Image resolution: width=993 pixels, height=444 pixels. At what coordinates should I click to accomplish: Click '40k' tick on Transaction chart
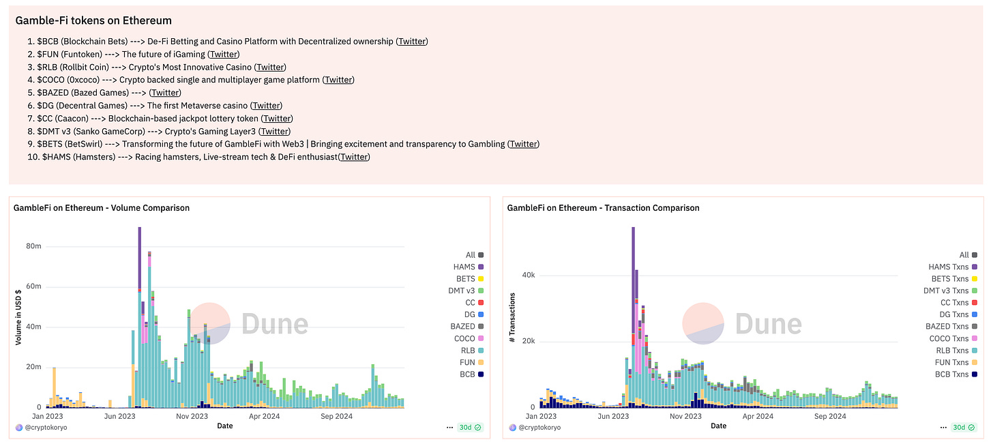click(529, 275)
